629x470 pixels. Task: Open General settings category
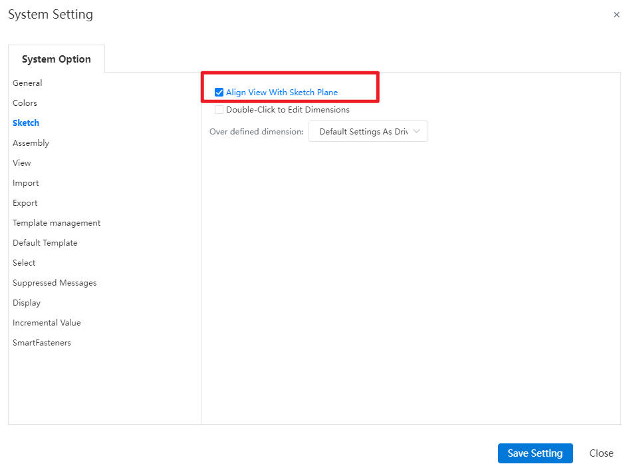(27, 83)
